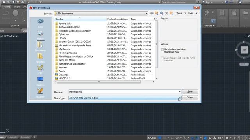Click the horizontal scrollbar of file list
The width and height of the screenshot is (250, 140).
point(99,82)
